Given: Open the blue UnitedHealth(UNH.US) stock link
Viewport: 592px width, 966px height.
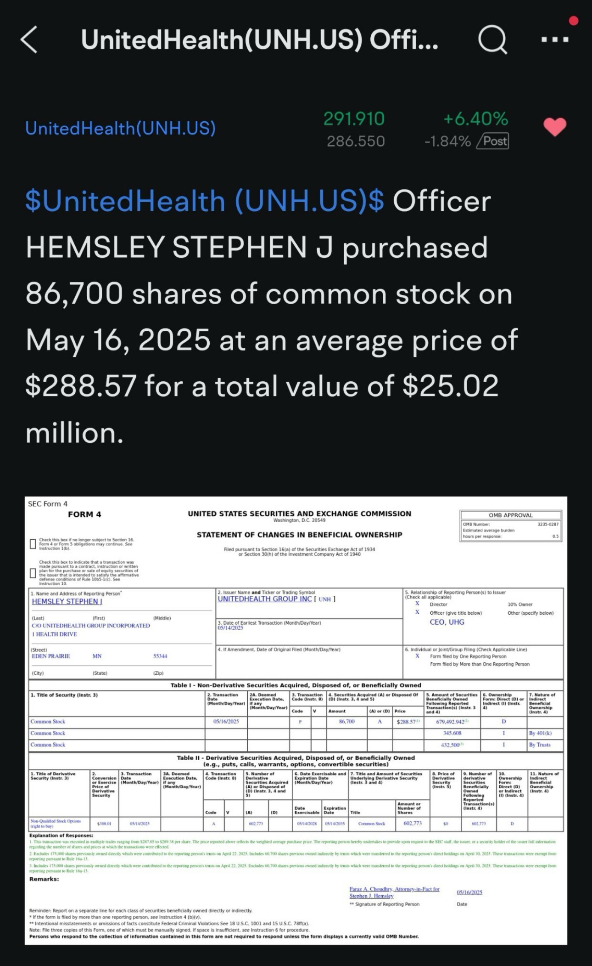Looking at the screenshot, I should pos(120,128).
